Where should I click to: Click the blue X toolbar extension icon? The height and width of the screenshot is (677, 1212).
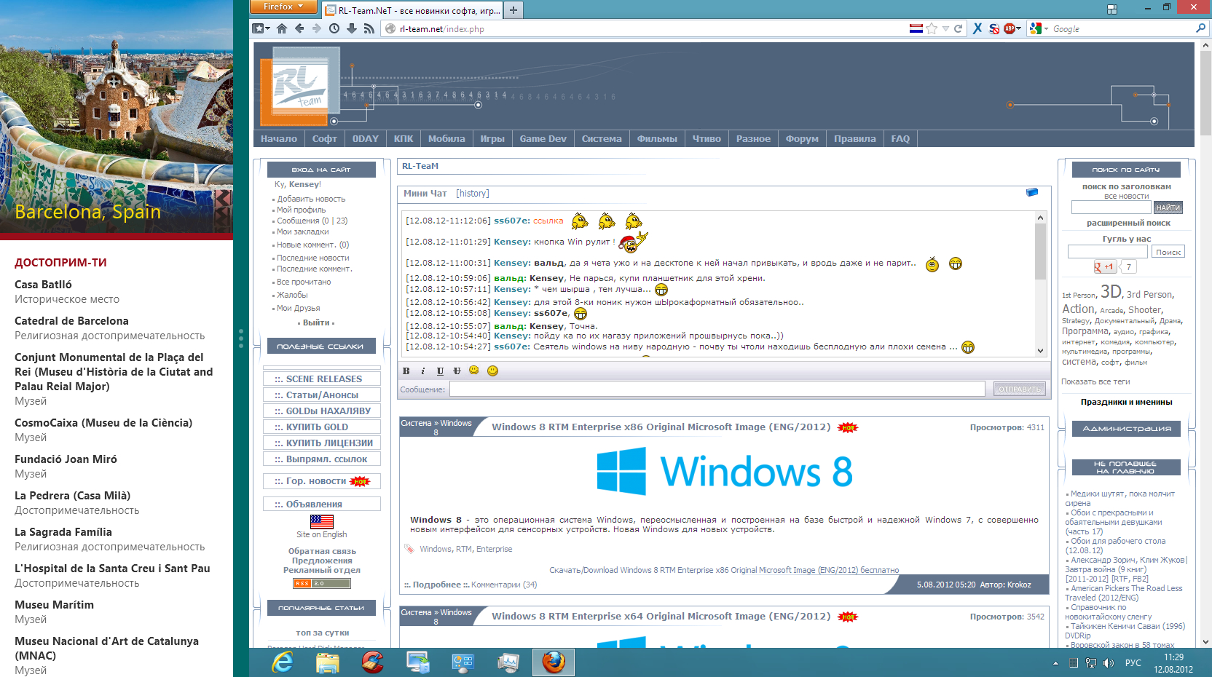click(977, 28)
